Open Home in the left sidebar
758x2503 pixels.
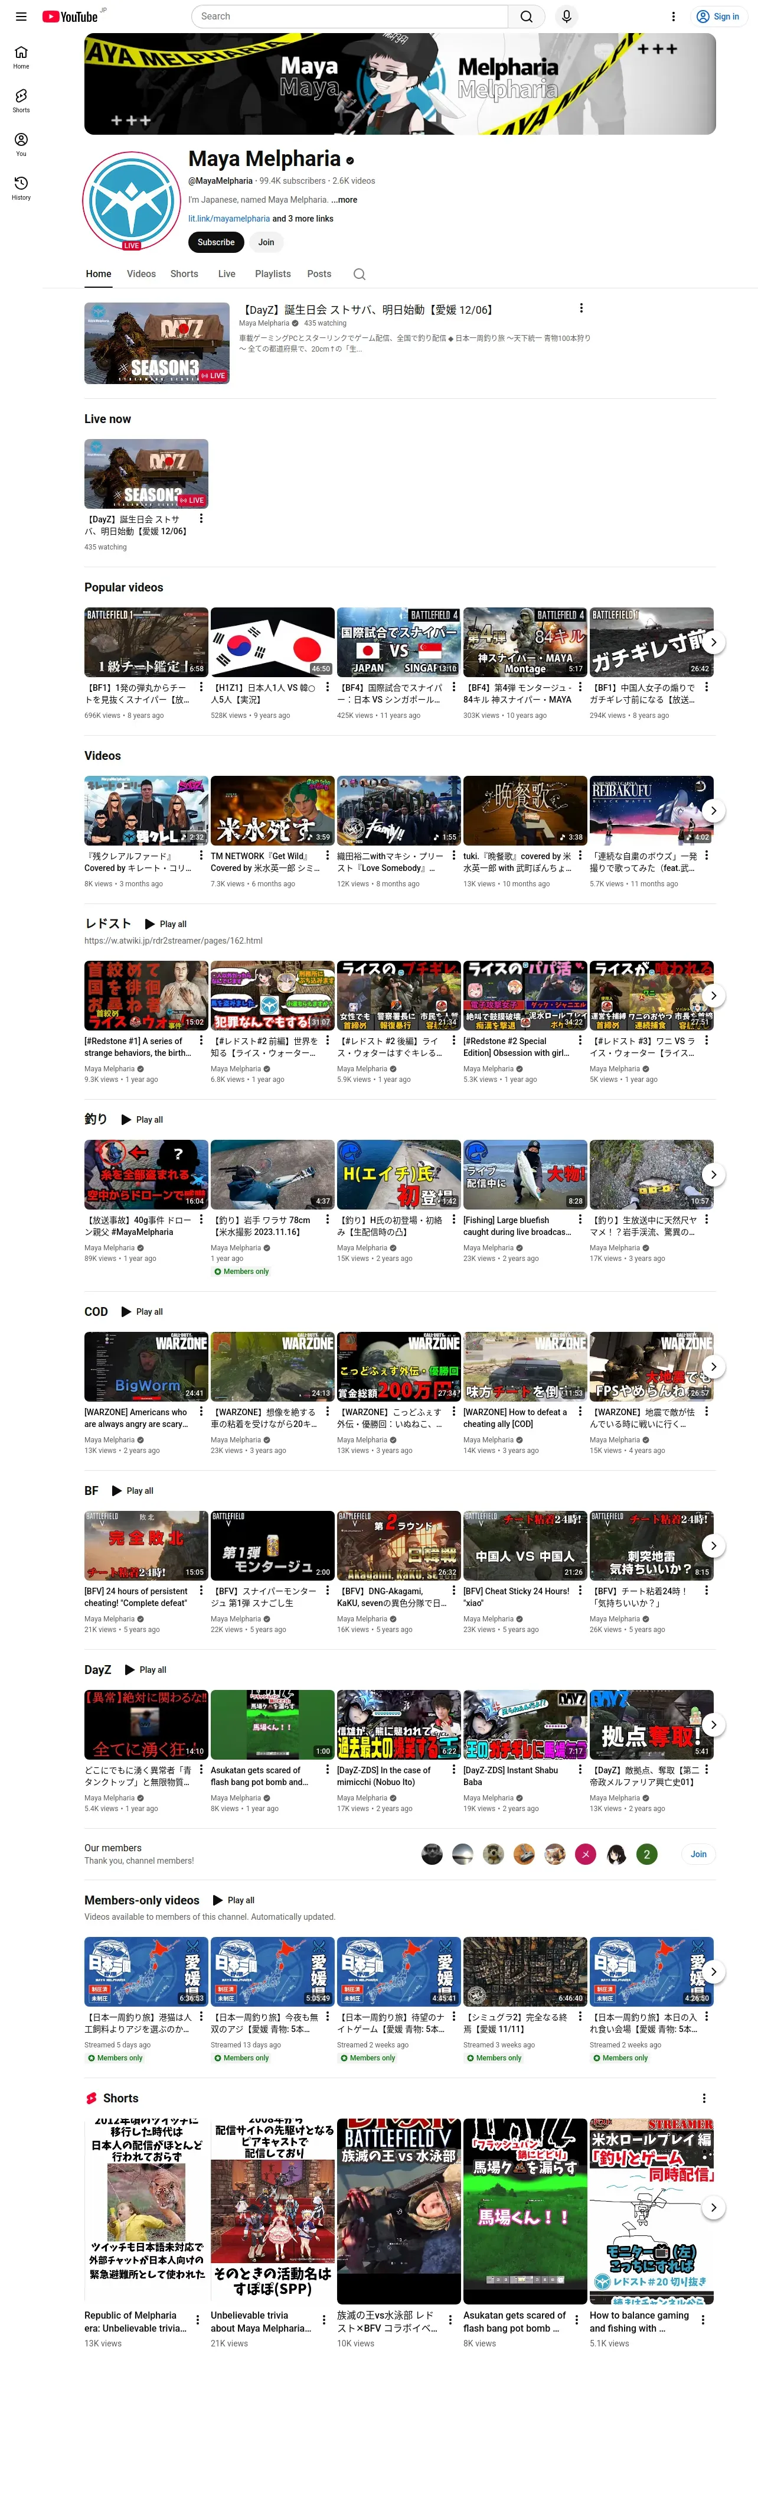[x=21, y=57]
